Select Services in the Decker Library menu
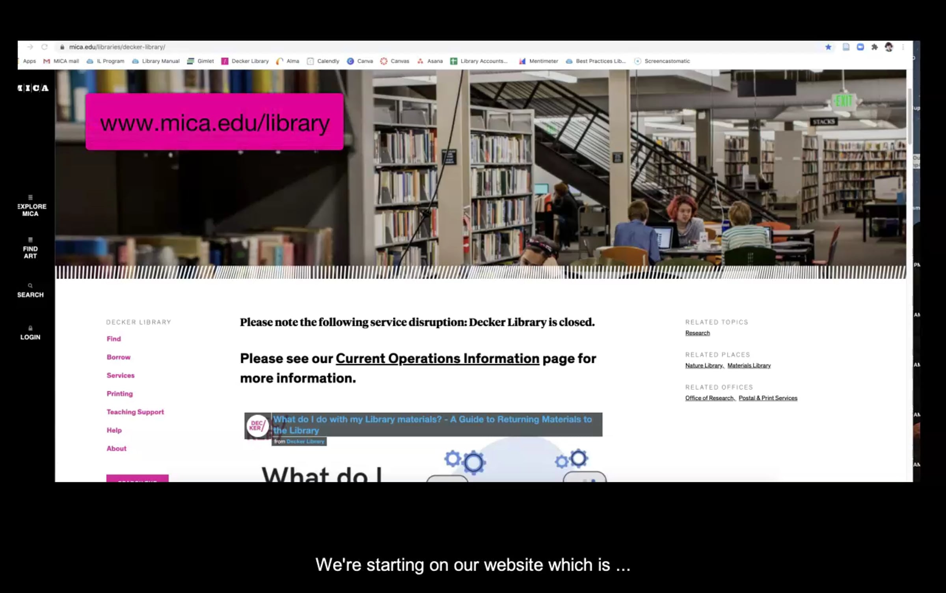 point(121,375)
